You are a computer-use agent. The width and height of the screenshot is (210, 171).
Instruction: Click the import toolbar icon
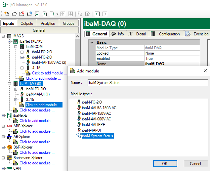(x=45, y=14)
